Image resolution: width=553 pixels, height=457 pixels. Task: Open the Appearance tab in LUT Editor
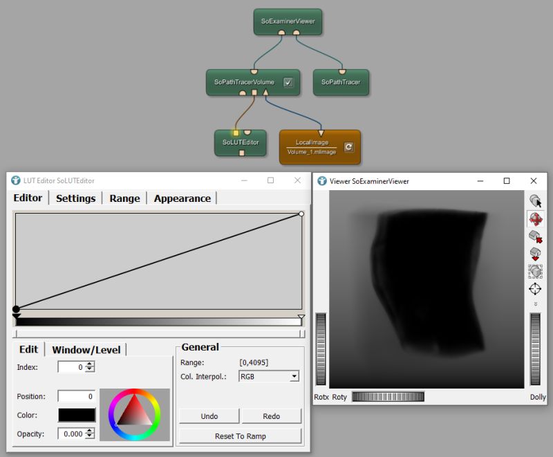[x=182, y=198]
